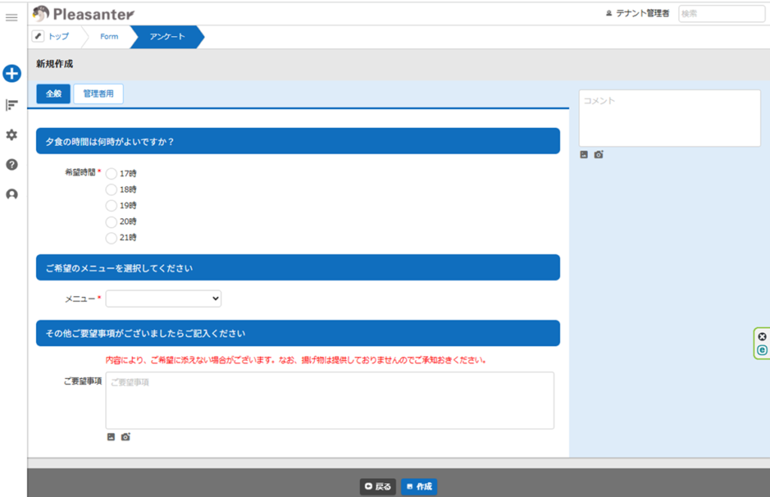770x497 pixels.
Task: Open the user account sidebar icon
Action: [11, 195]
